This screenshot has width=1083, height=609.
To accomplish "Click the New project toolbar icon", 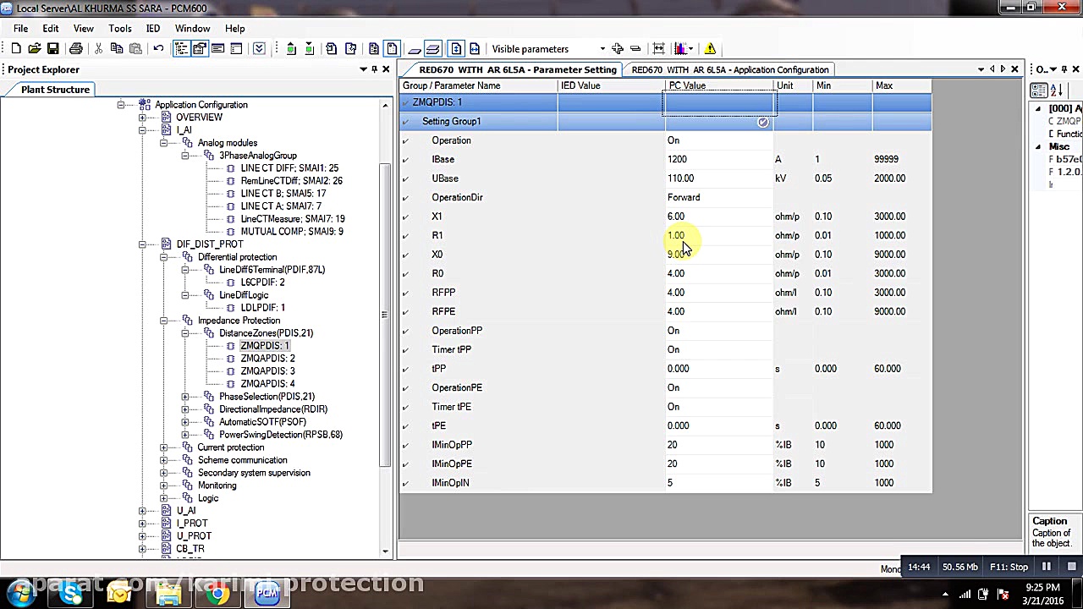I will [16, 49].
